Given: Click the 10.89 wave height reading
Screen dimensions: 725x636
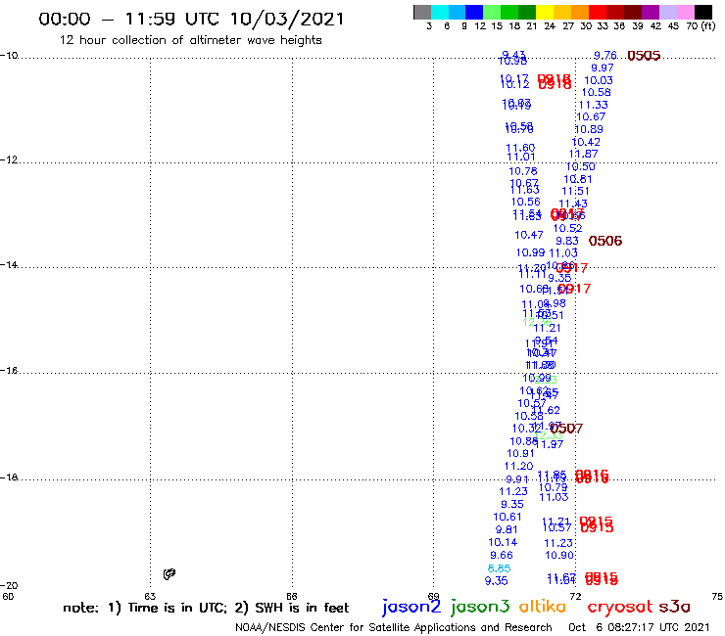Looking at the screenshot, I should [589, 129].
